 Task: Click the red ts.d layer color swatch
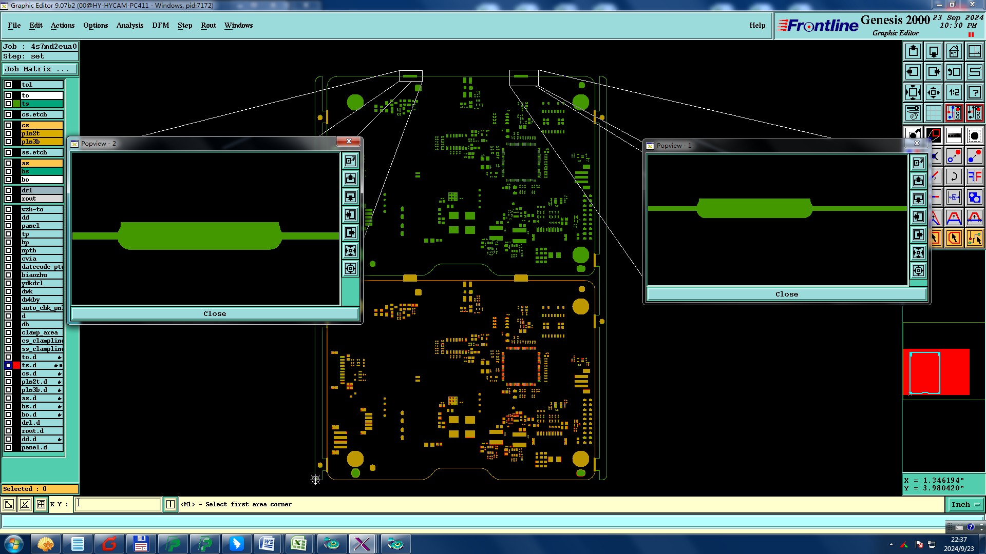click(16, 365)
